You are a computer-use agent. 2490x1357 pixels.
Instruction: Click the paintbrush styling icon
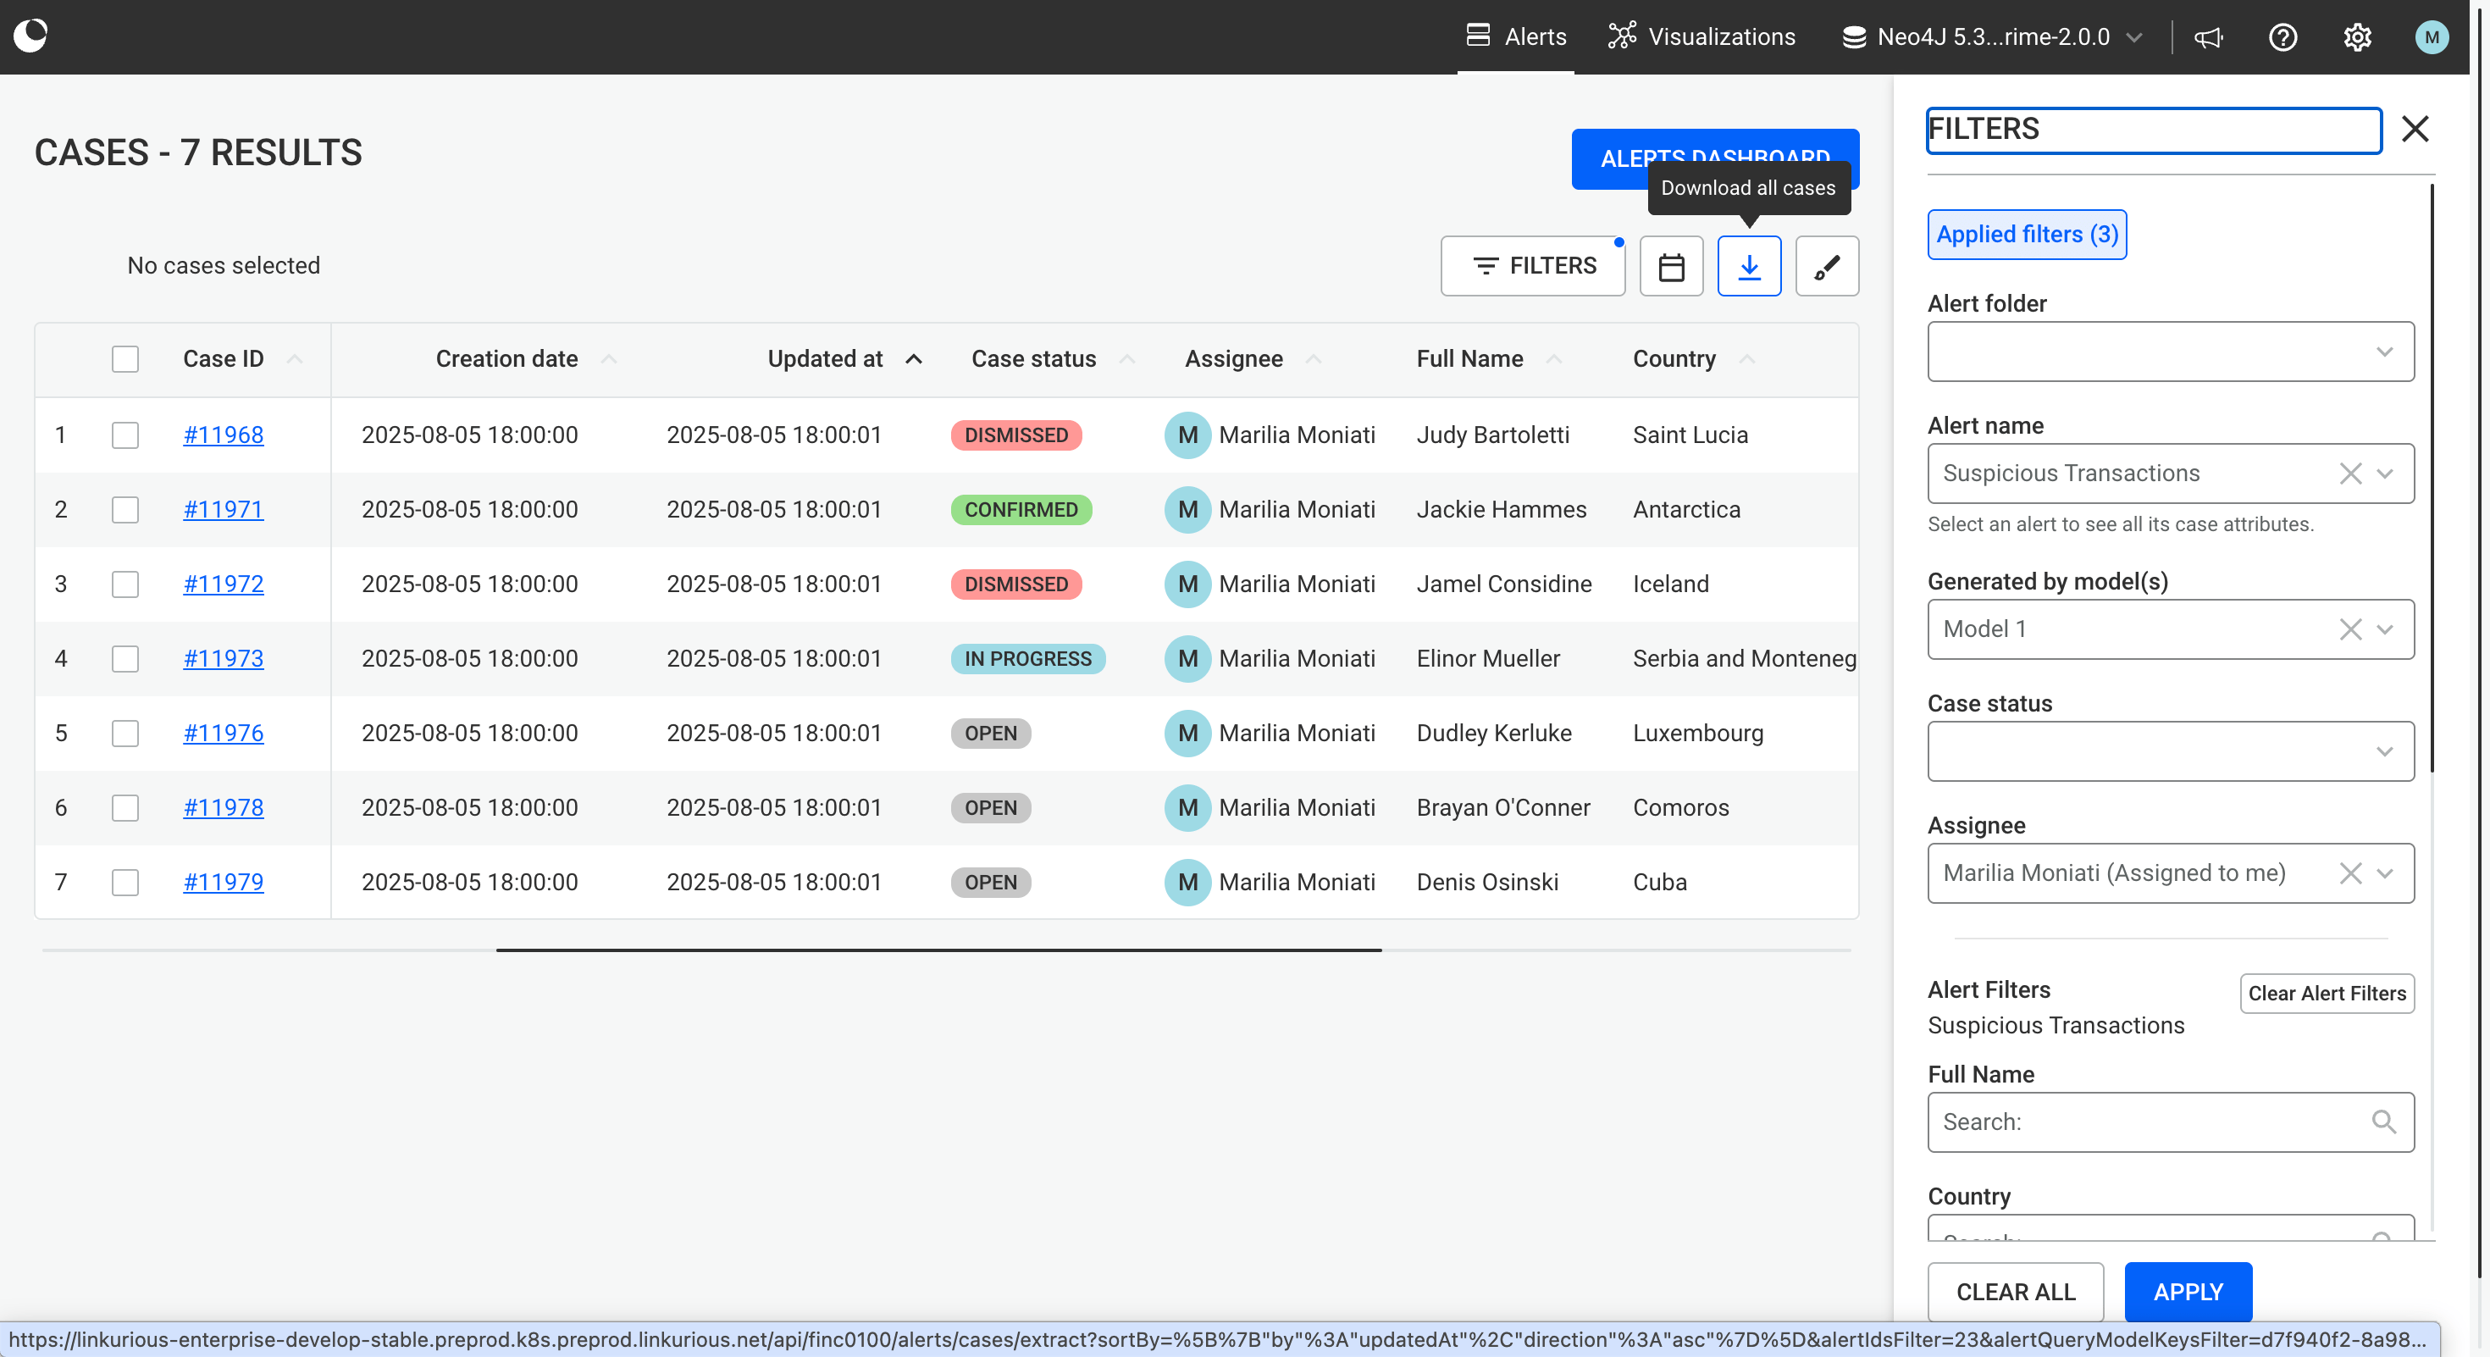click(1826, 266)
